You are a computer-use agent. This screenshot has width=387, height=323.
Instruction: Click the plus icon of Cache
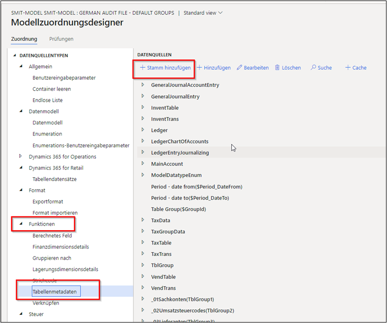tap(348, 67)
